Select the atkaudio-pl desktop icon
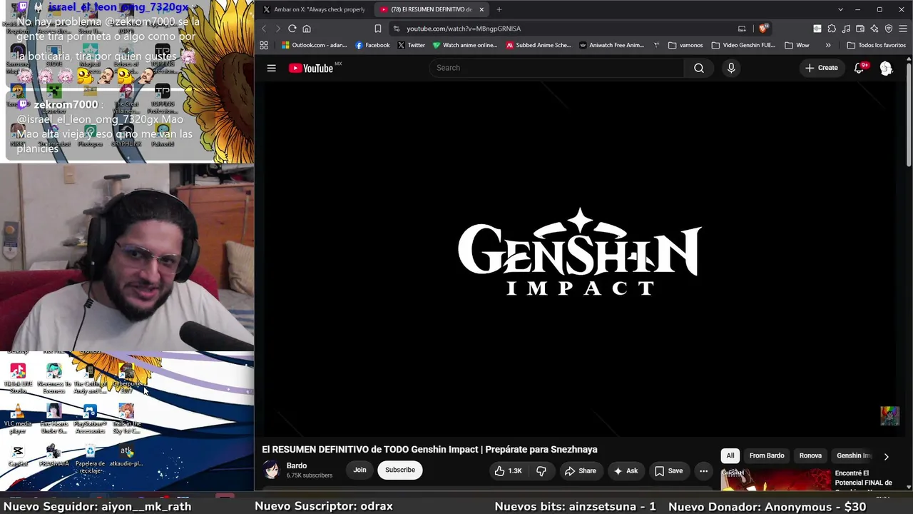The image size is (913, 514). [126, 455]
